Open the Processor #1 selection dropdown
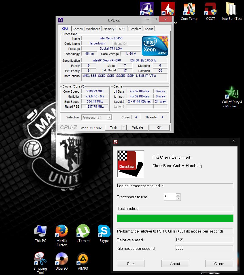The image size is (244, 275). [97, 117]
